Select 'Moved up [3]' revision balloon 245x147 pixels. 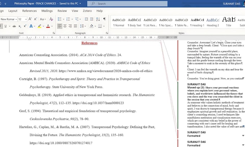point(215,105)
